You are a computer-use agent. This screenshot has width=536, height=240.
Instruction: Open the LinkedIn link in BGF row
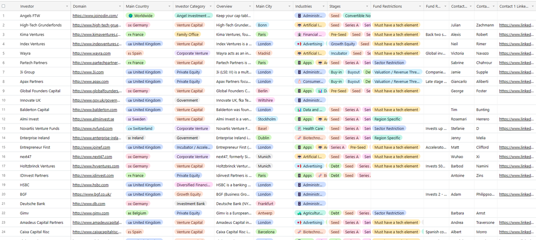click(x=516, y=194)
